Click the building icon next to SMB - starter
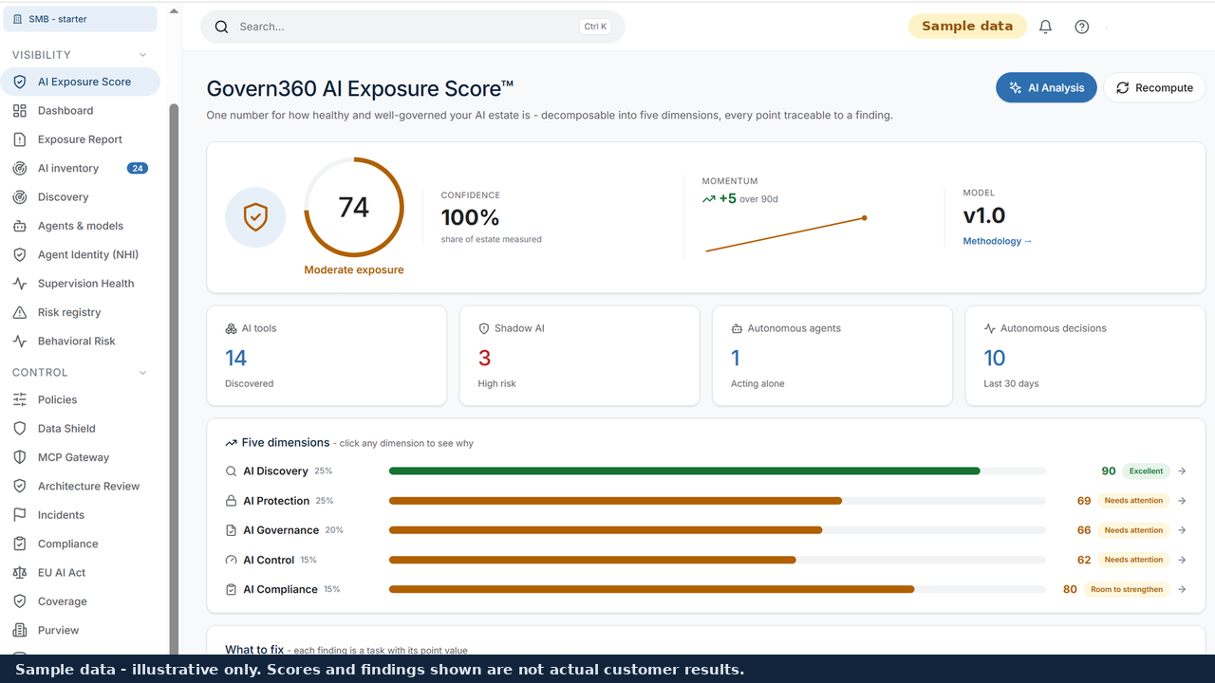 [x=17, y=19]
